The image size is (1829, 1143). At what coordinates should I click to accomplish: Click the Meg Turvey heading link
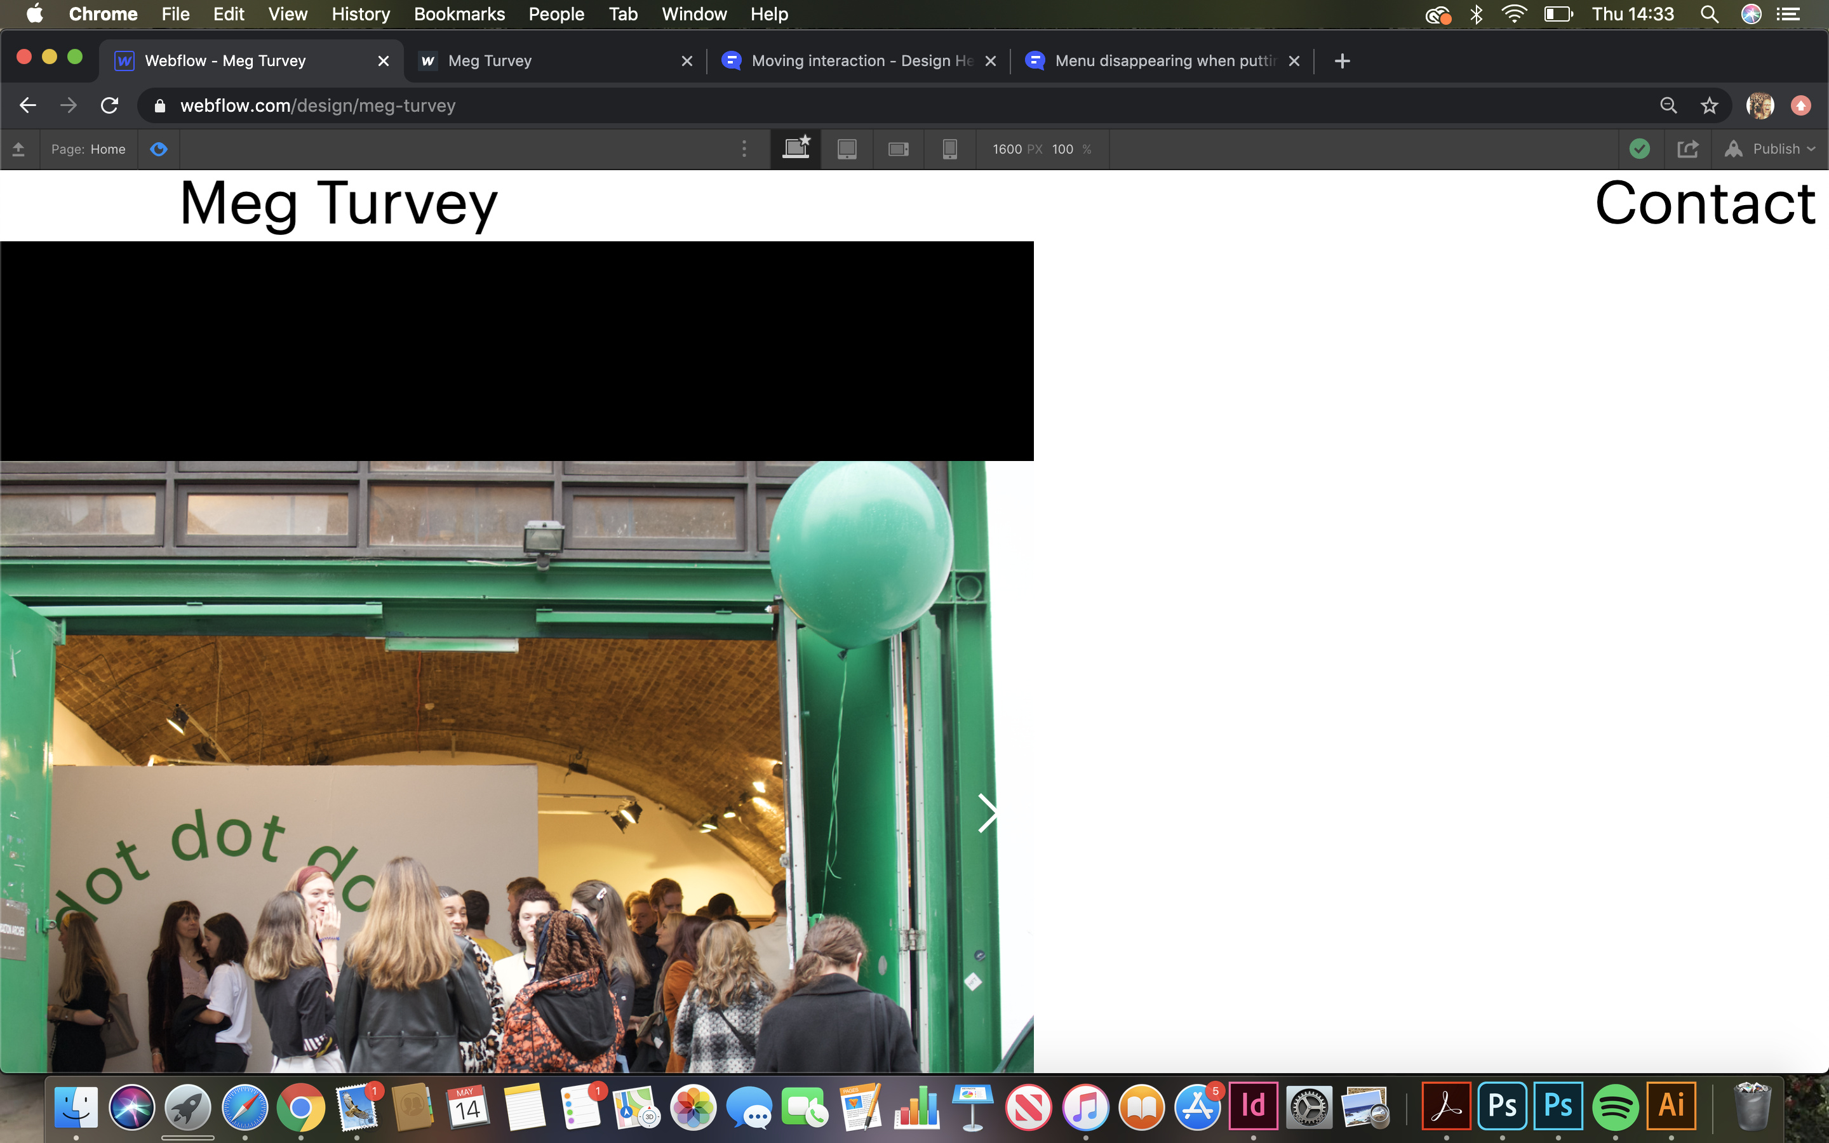pos(338,203)
